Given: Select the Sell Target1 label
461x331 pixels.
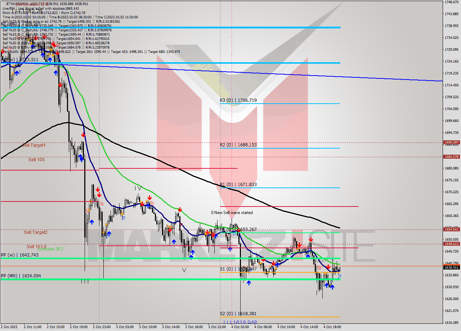Looking at the screenshot, I should pos(34,145).
